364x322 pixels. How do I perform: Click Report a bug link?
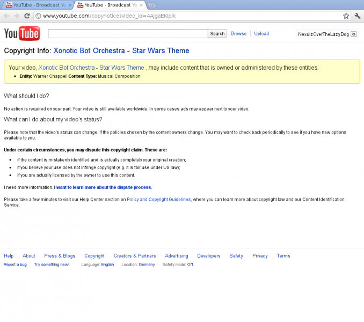pyautogui.click(x=15, y=265)
